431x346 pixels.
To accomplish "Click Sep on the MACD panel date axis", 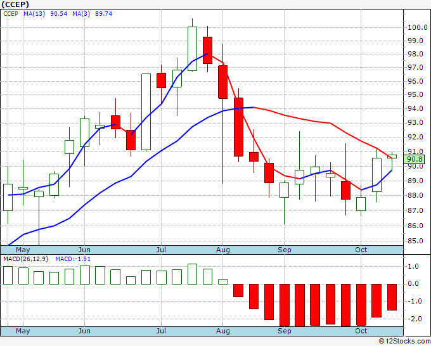I will click(284, 331).
